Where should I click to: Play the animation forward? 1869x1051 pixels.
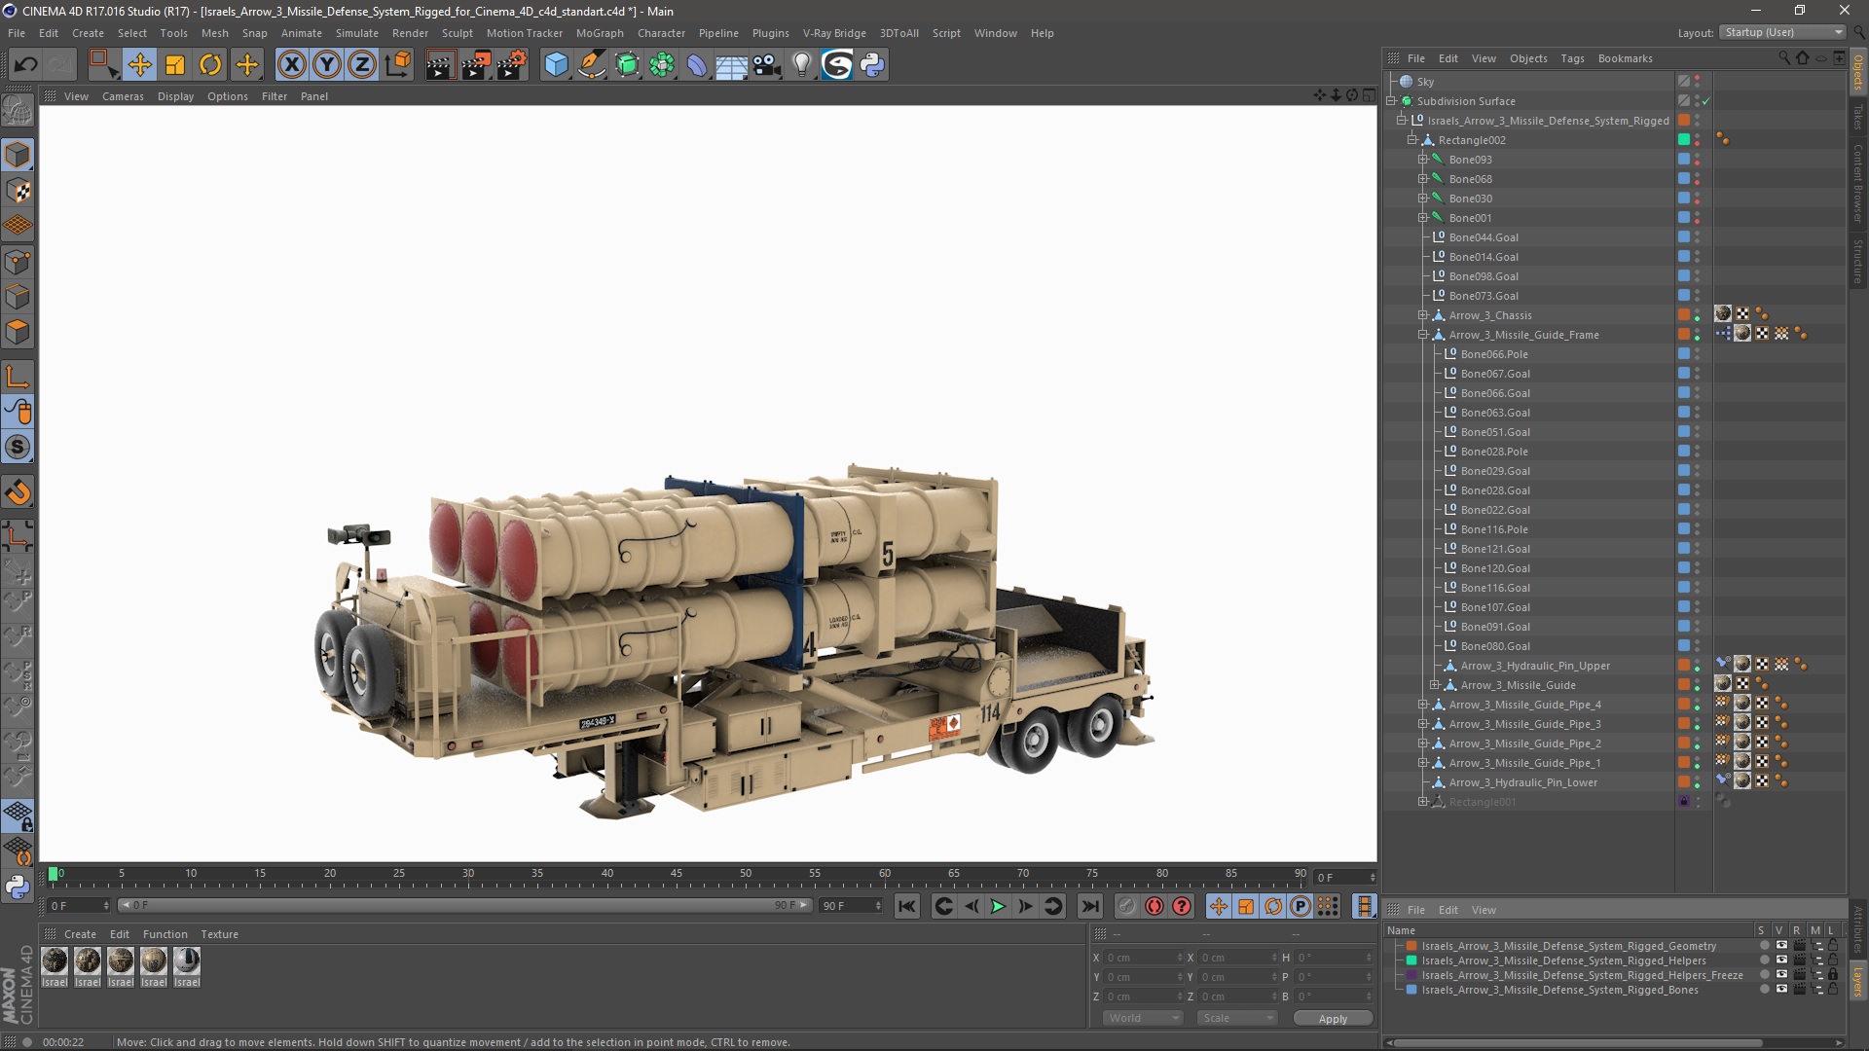coord(998,906)
